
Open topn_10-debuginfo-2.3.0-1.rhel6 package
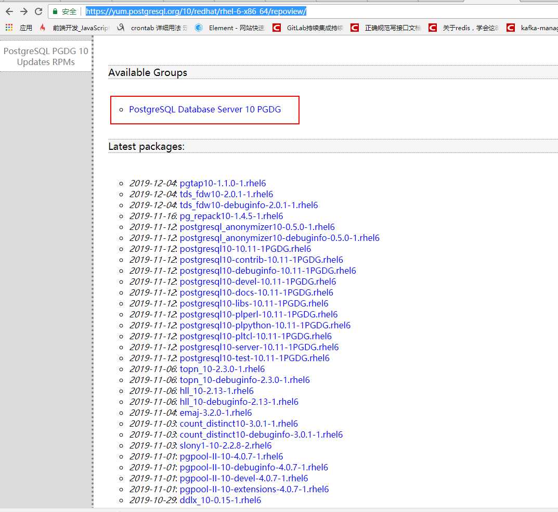point(245,380)
